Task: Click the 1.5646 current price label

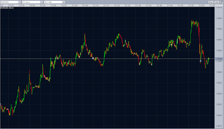Action: pos(219,59)
